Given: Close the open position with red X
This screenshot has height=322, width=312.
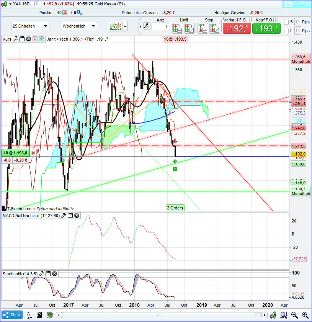Looking at the screenshot, I should click(33, 153).
